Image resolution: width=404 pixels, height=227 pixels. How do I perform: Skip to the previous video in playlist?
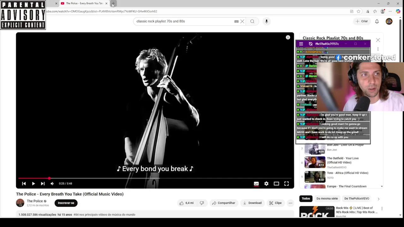24,183
